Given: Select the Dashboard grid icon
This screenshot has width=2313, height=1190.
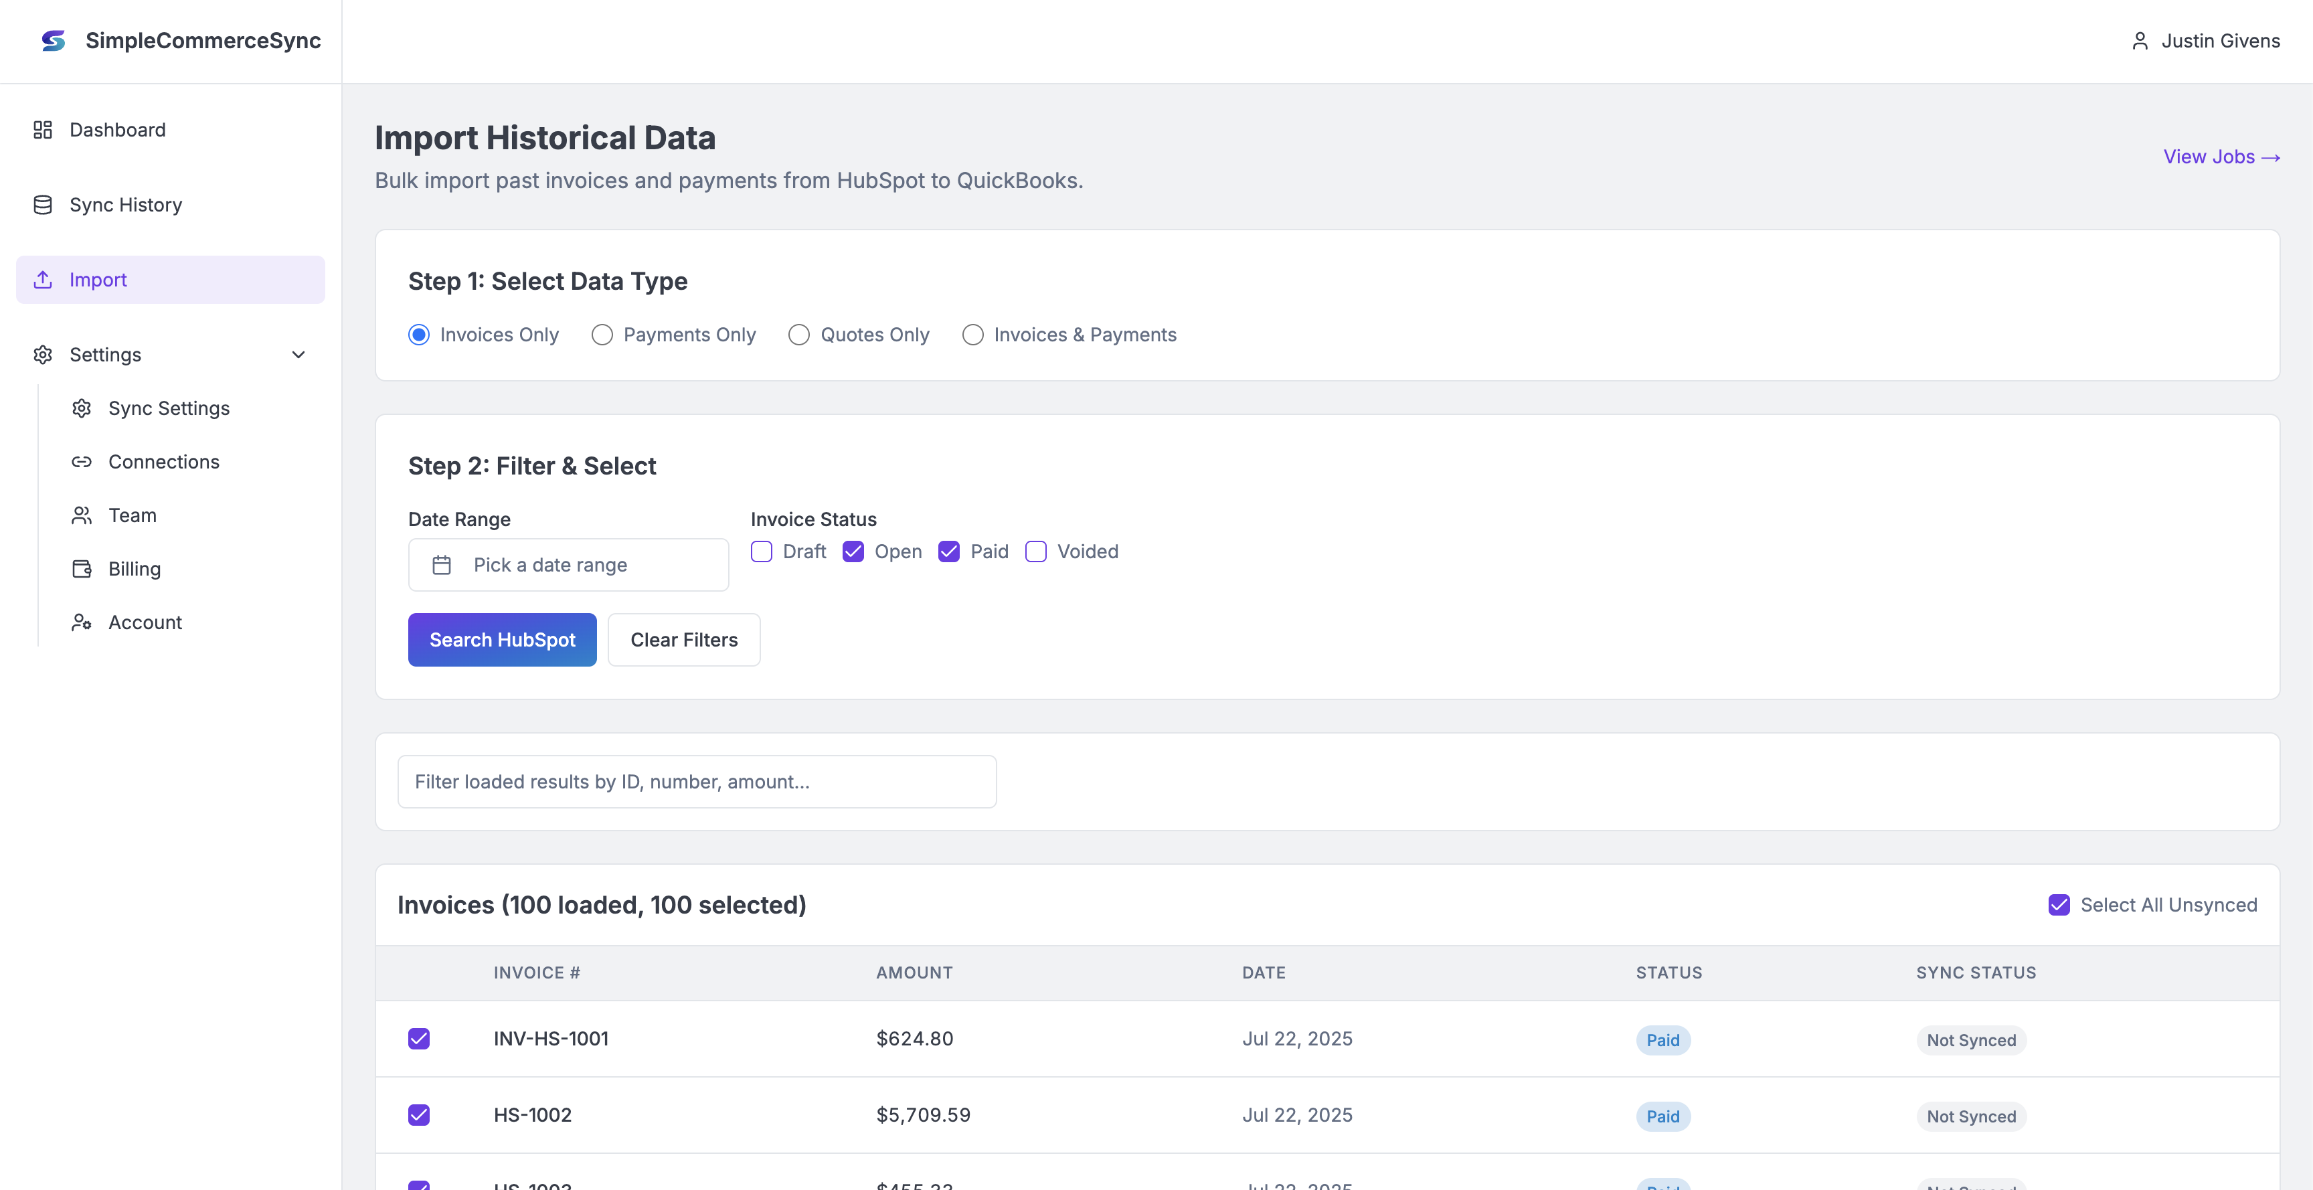Looking at the screenshot, I should (x=42, y=129).
